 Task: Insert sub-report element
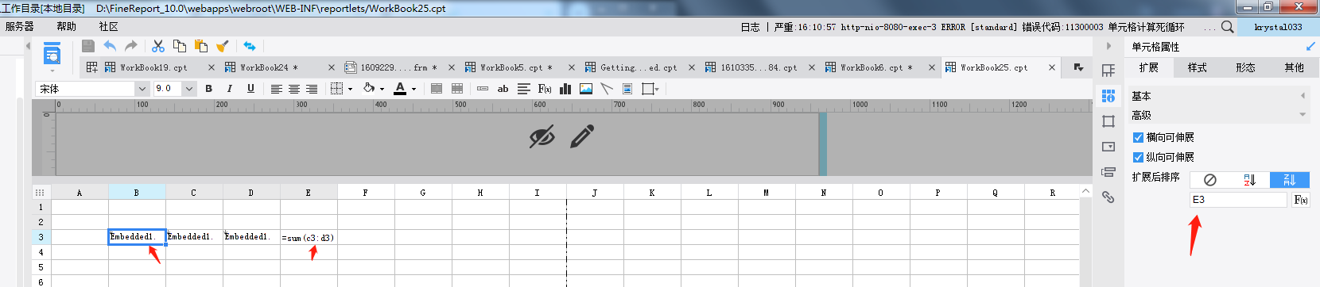click(627, 89)
